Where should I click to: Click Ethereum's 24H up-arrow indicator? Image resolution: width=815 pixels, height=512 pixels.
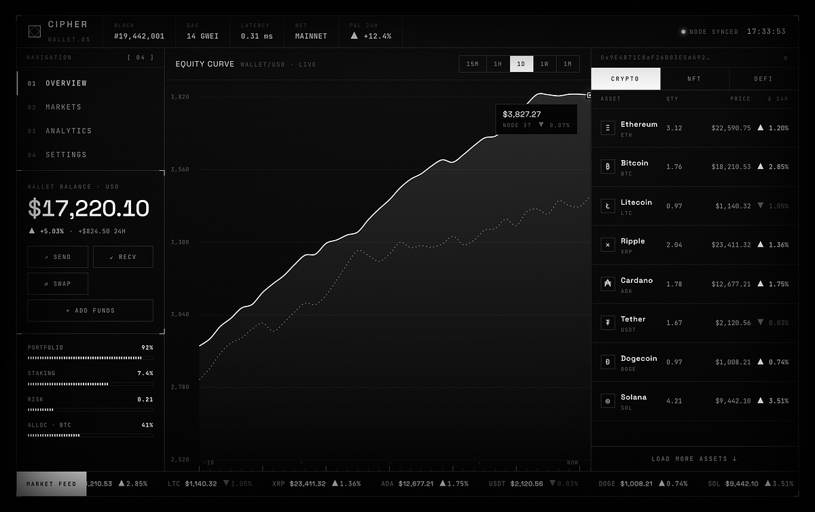click(761, 127)
